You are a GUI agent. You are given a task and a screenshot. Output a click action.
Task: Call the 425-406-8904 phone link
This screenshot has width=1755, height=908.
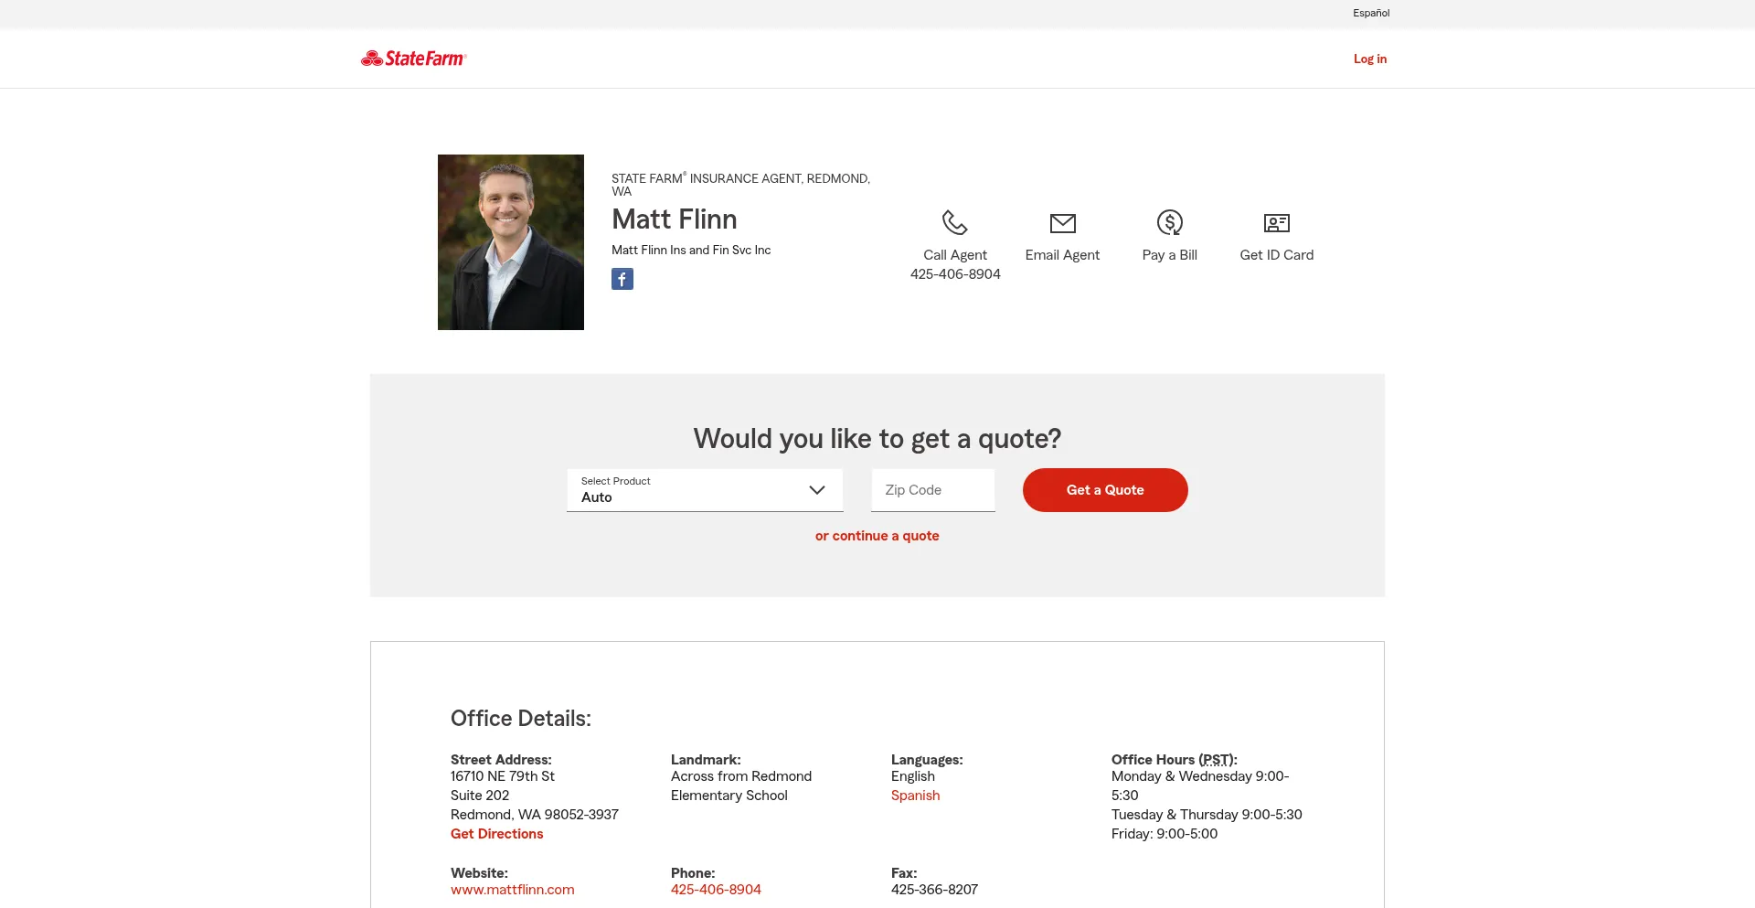716,889
